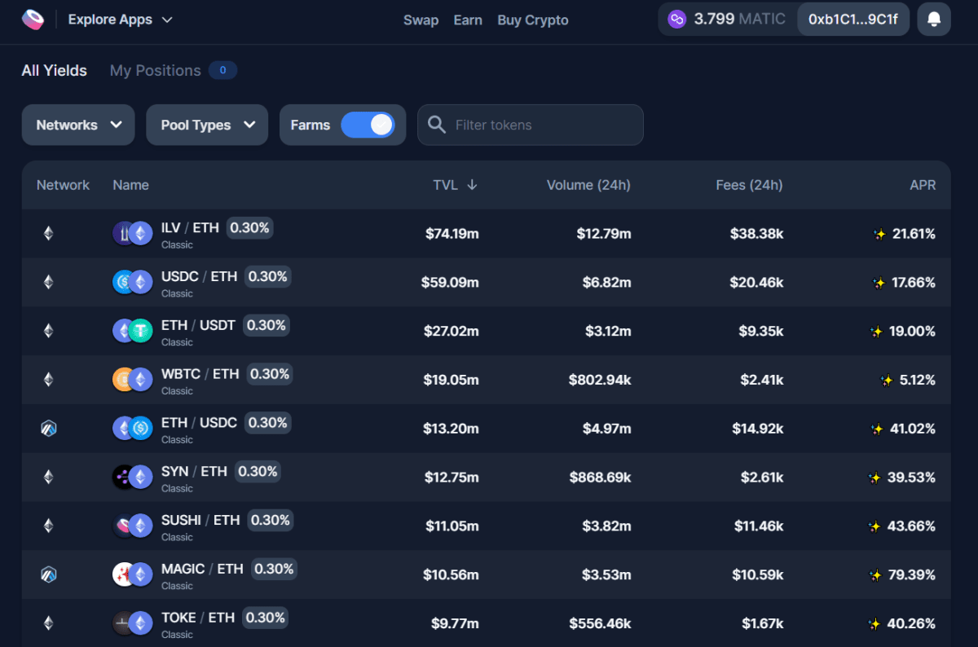This screenshot has height=647, width=978.
Task: Click the sparkle farm icon beside 41.02% APR
Action: coord(877,429)
